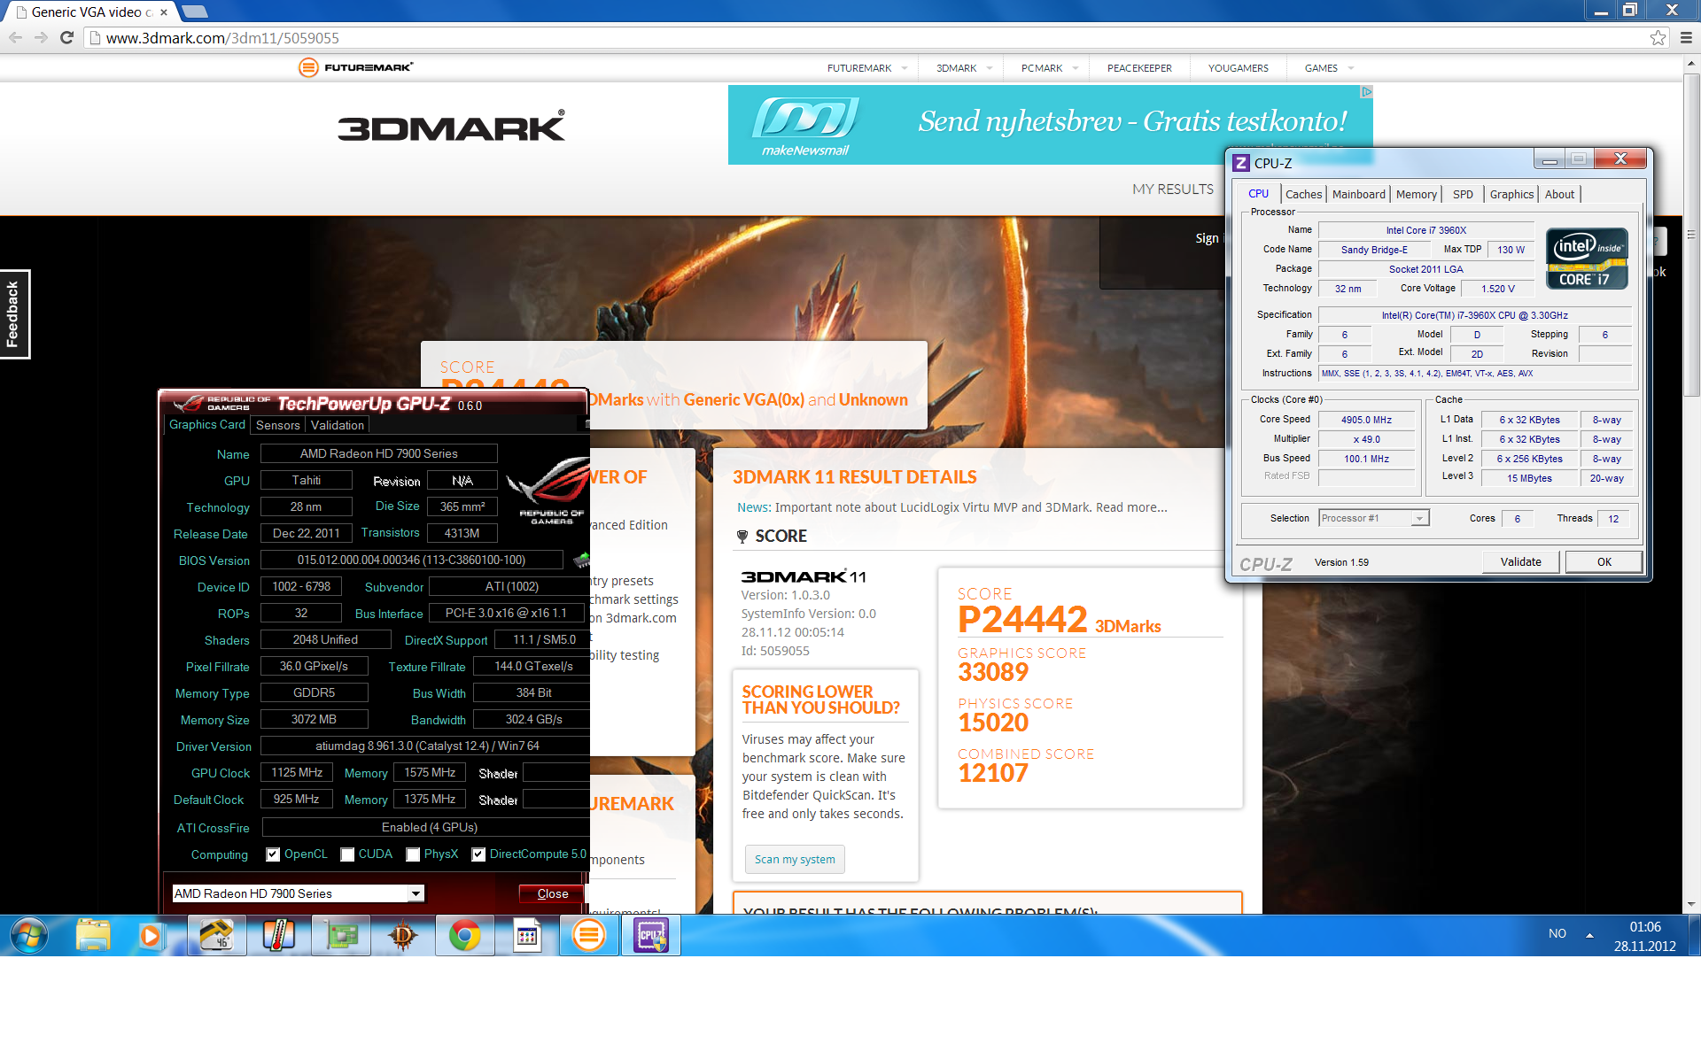The height and width of the screenshot is (1059, 1701).
Task: Click the Chrome back arrow
Action: point(15,37)
